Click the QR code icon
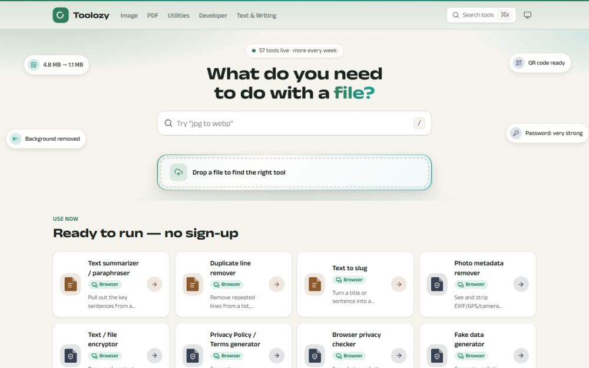589x368 pixels. (x=519, y=63)
